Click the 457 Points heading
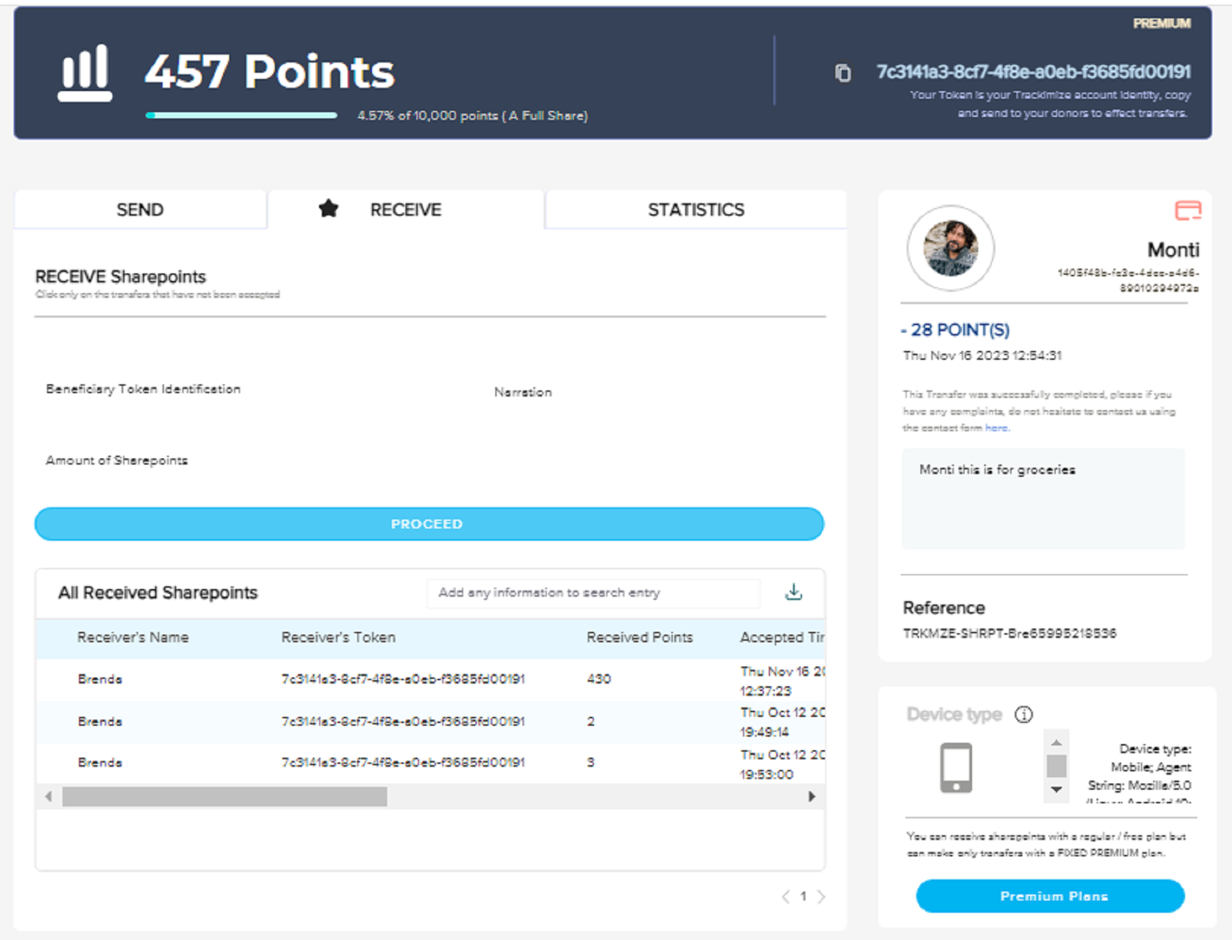The image size is (1232, 940). [269, 71]
